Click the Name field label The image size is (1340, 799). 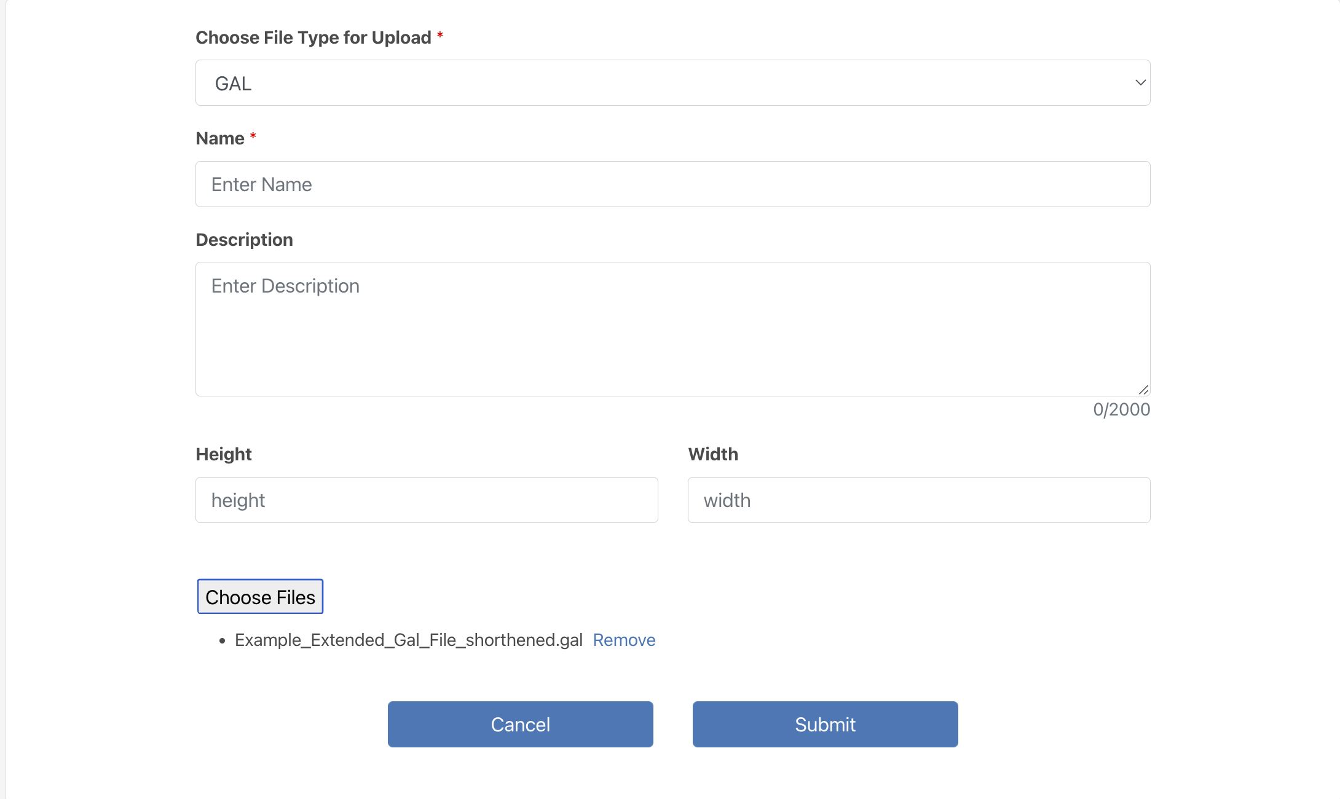[220, 139]
